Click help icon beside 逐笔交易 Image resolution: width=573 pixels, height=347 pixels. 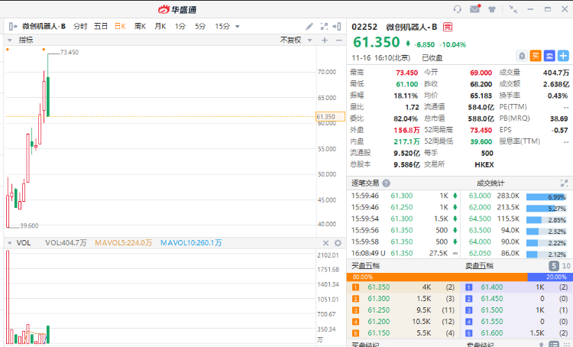[x=387, y=183]
